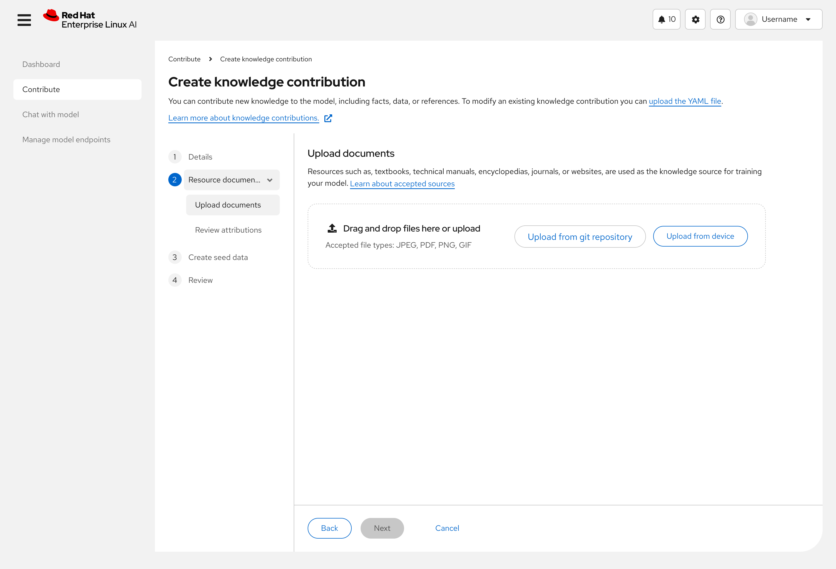
Task: Click Upload from device button
Action: pos(700,236)
